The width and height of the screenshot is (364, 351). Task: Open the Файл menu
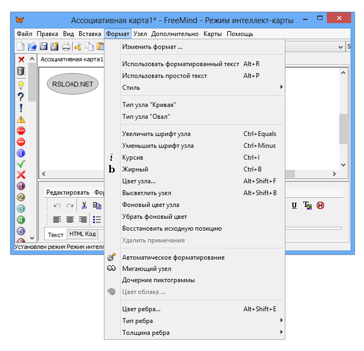coord(24,34)
